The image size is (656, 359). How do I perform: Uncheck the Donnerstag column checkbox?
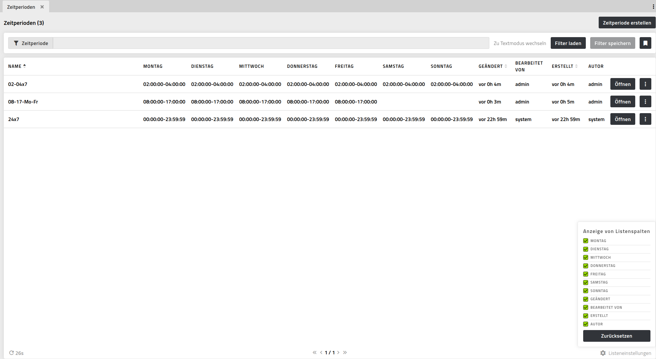coord(586,266)
